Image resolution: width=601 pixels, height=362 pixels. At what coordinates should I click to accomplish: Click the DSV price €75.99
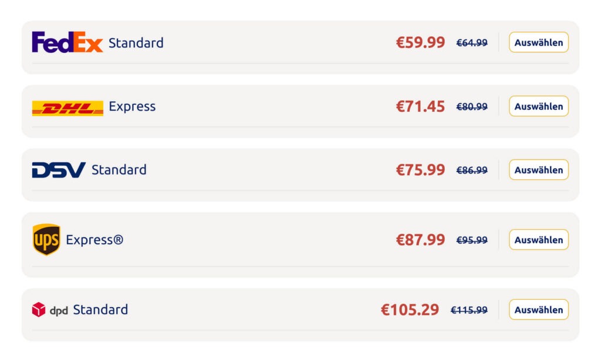coord(420,170)
